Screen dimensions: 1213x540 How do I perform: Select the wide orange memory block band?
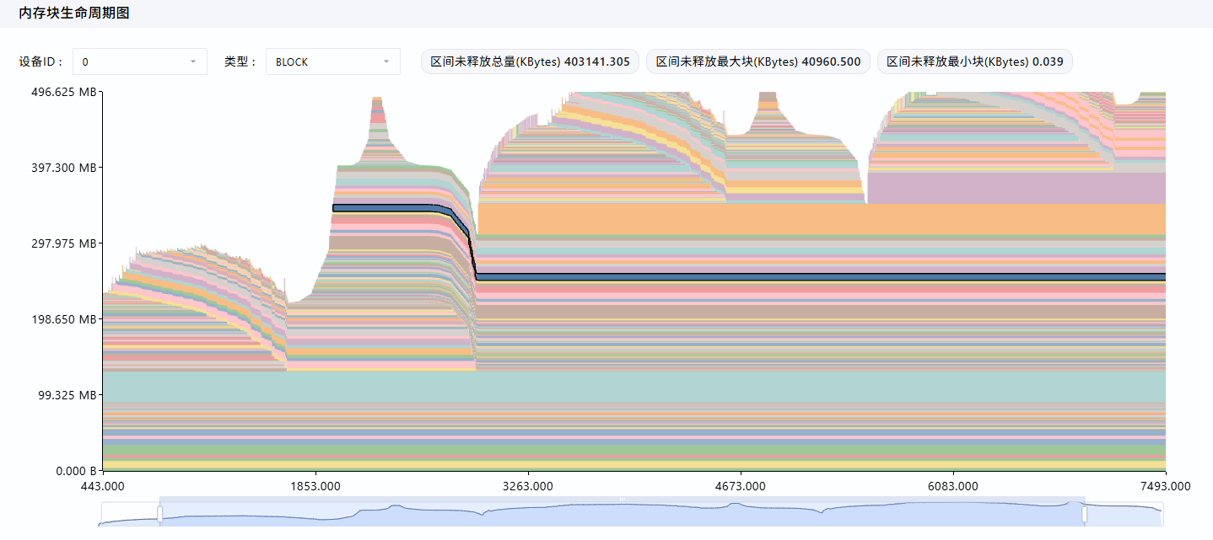pos(821,219)
